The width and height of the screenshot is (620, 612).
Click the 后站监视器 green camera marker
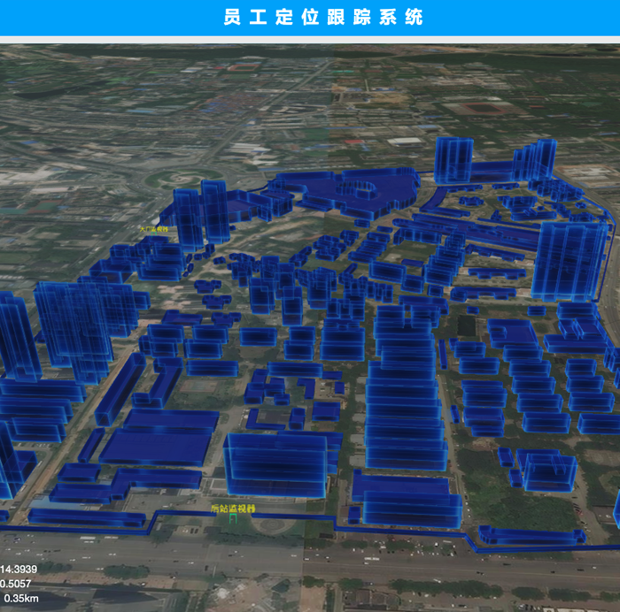point(233,520)
